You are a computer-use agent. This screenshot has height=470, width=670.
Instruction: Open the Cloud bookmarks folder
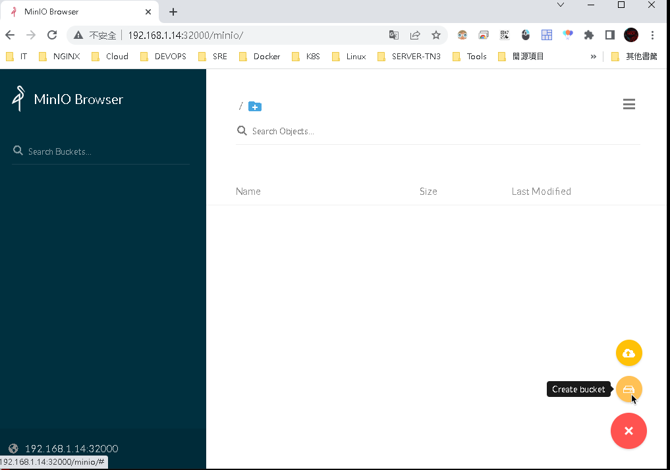click(x=110, y=57)
